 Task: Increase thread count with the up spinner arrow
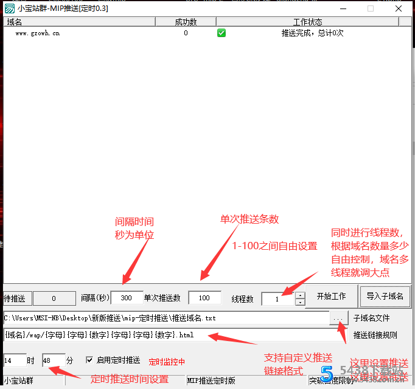pyautogui.click(x=300, y=295)
